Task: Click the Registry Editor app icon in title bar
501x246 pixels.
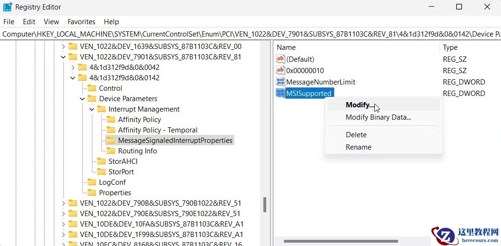Action: click(8, 7)
